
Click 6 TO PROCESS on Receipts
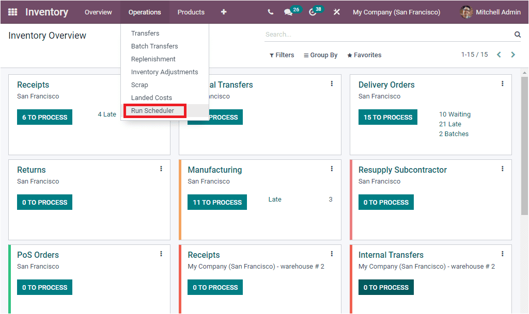(x=44, y=117)
